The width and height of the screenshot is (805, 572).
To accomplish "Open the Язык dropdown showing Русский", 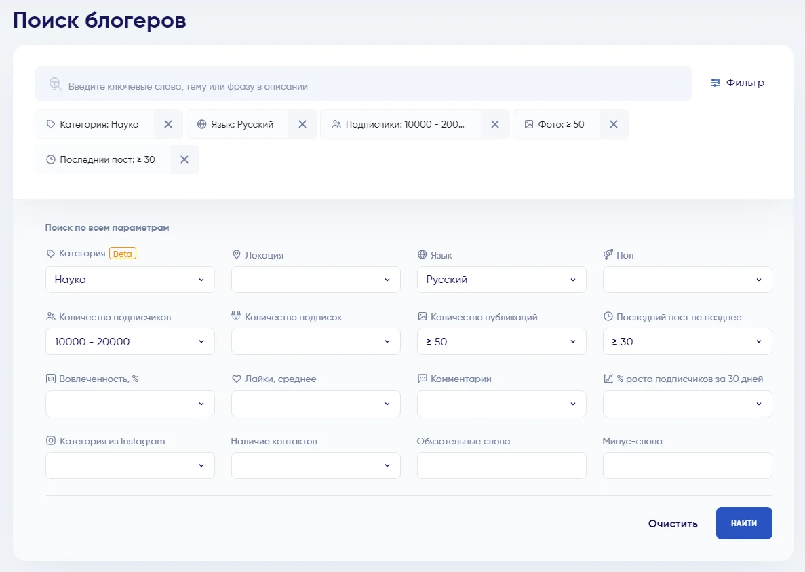I will 501,280.
